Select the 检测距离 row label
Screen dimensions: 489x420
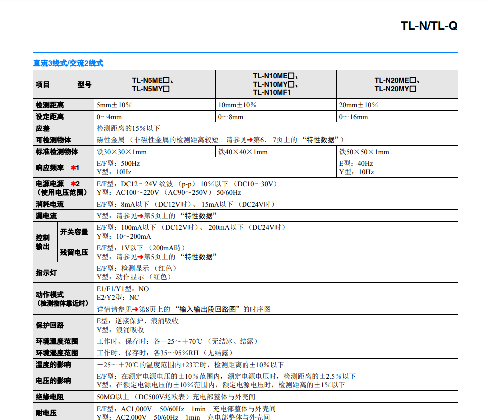tap(50, 105)
